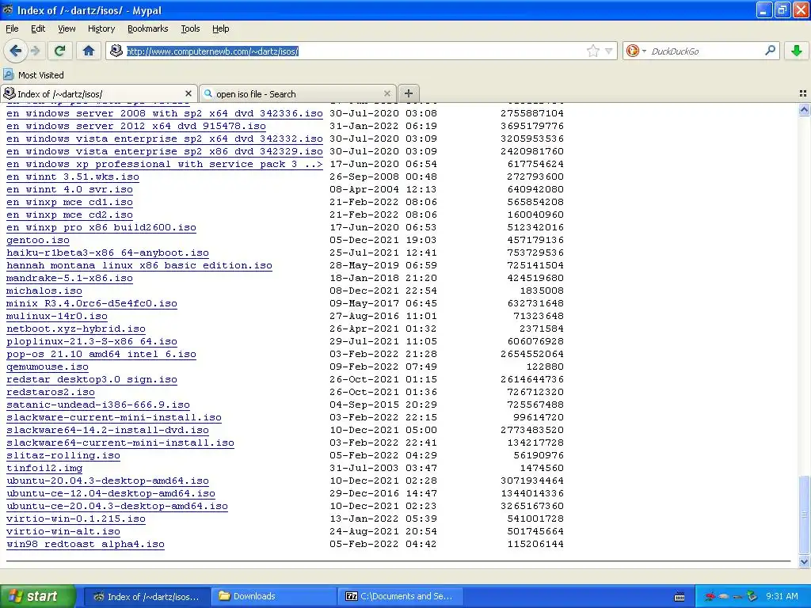Open mandrake-5.1-x86.iso link
The height and width of the screenshot is (608, 811).
(x=70, y=278)
